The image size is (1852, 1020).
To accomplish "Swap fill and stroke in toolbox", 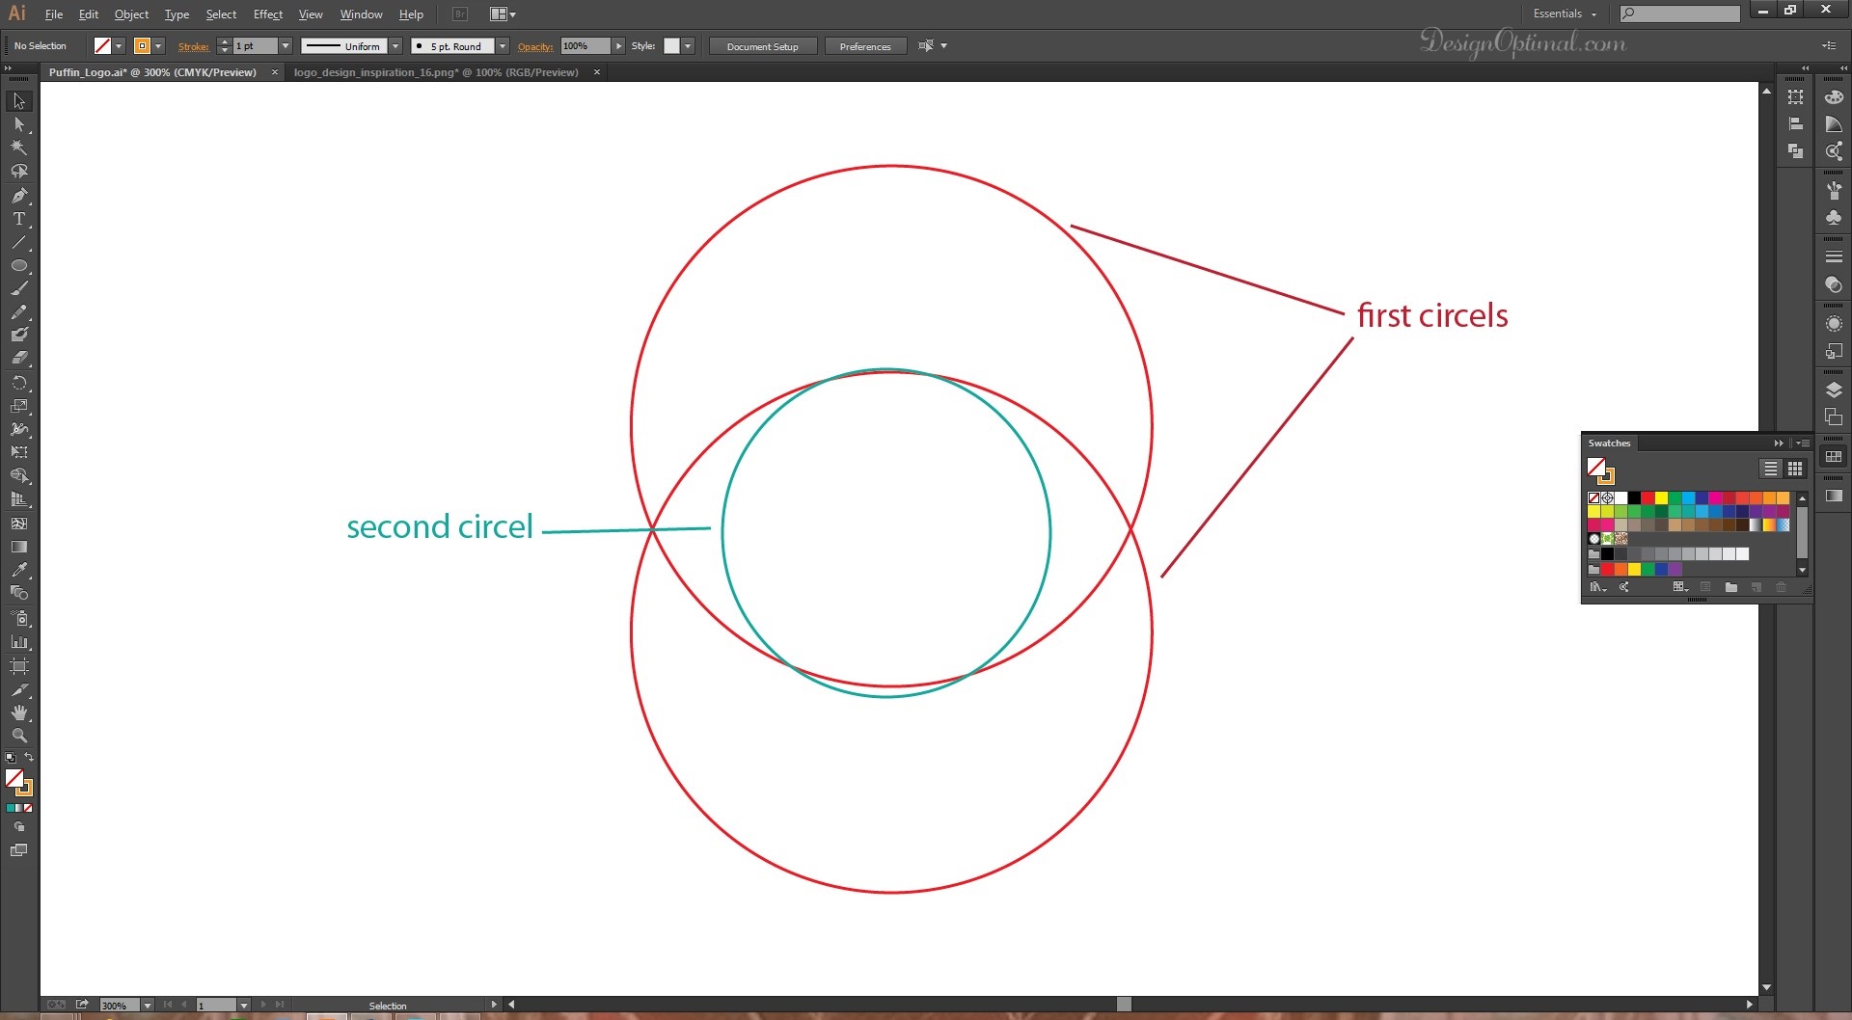I will 29,757.
